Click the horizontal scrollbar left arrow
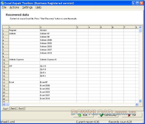Image resolution: width=145 pixels, height=124 pixels. (x=4, y=104)
